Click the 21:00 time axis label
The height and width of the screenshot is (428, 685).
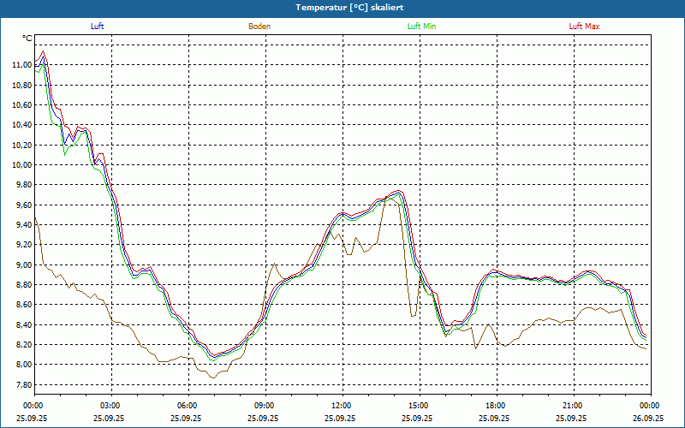point(573,406)
